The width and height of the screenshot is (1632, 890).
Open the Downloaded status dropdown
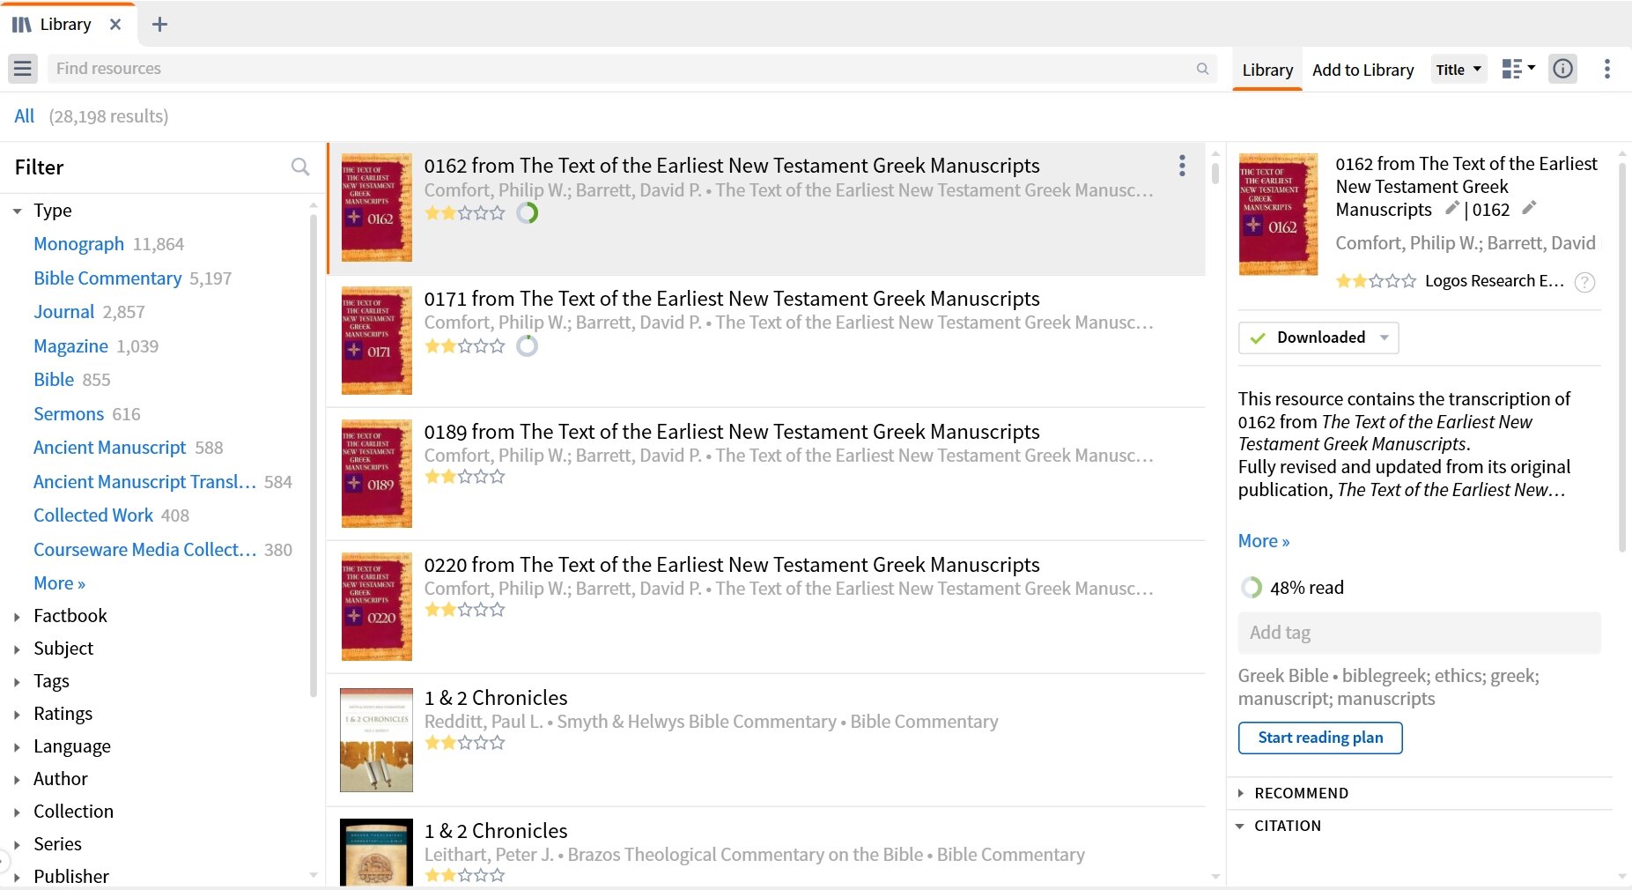[1318, 337]
